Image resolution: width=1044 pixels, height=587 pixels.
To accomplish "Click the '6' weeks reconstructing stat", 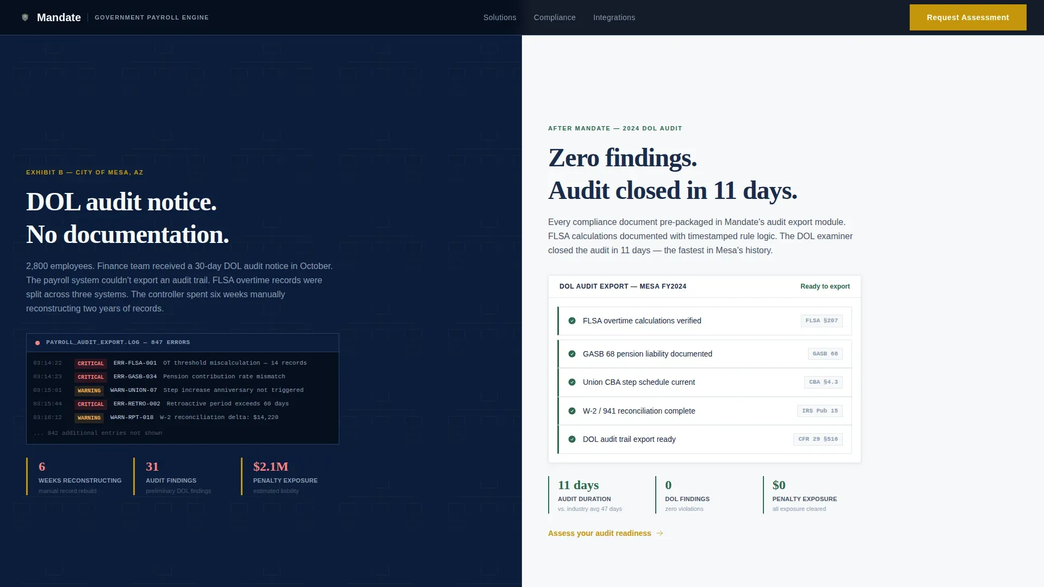I will tap(42, 466).
